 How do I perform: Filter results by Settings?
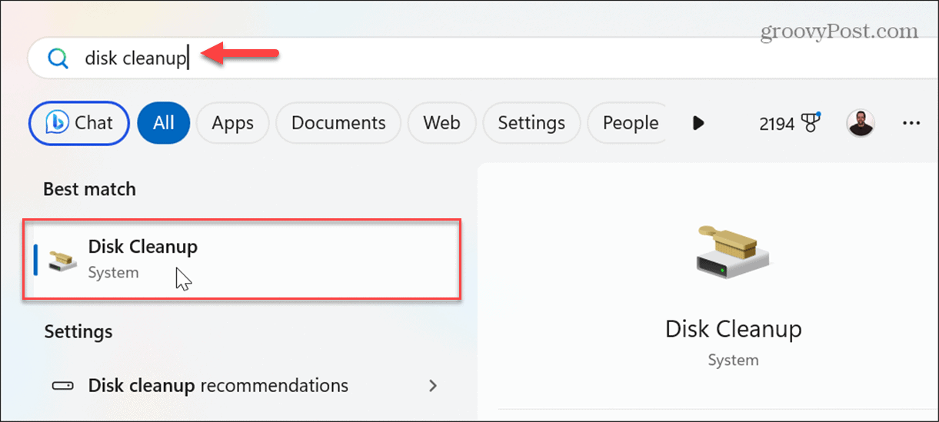tap(531, 123)
